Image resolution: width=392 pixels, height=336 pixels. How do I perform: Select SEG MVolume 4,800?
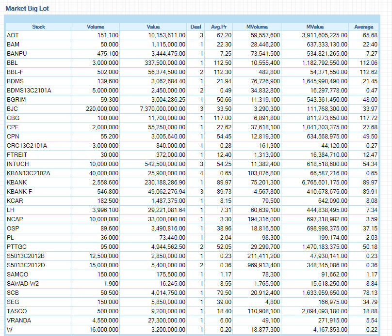(273, 302)
